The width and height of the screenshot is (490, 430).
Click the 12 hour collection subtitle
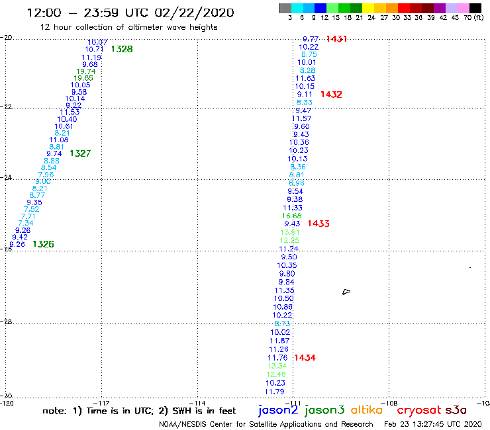[x=129, y=28]
